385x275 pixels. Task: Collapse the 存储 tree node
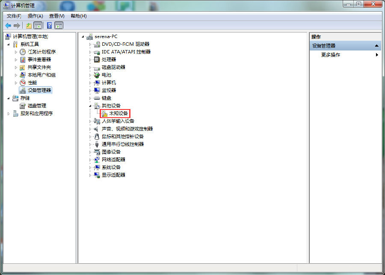[9, 98]
